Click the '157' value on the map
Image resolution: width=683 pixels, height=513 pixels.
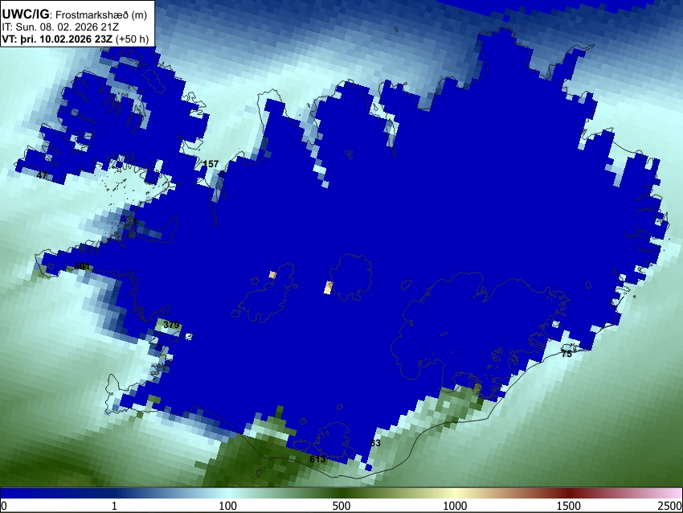pos(211,164)
